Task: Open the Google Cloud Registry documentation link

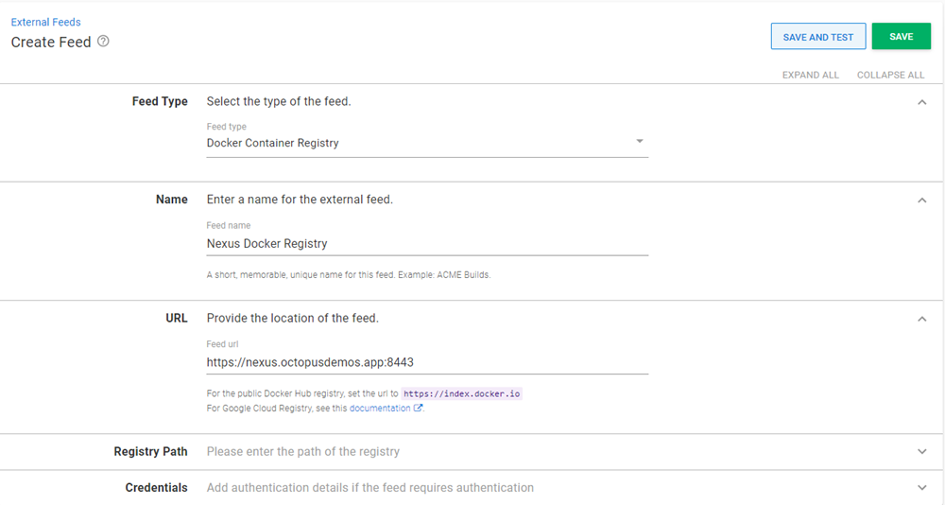Action: click(380, 409)
